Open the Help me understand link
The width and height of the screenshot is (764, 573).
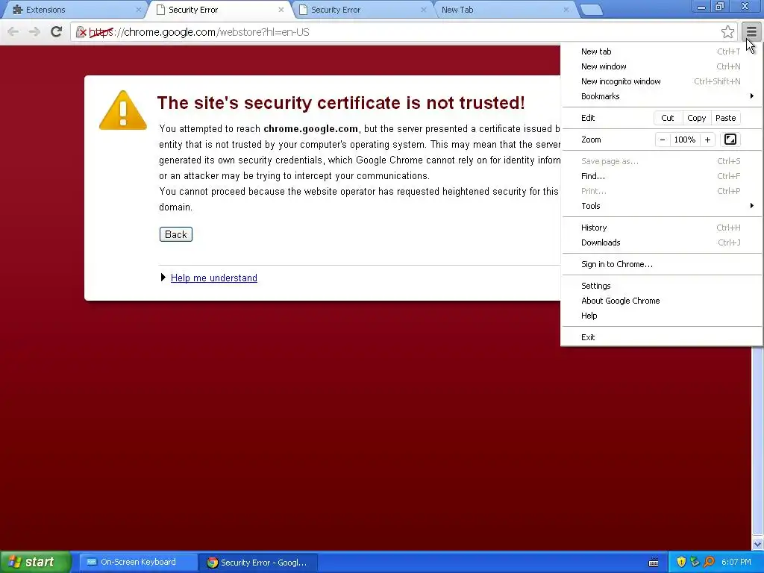pos(214,278)
